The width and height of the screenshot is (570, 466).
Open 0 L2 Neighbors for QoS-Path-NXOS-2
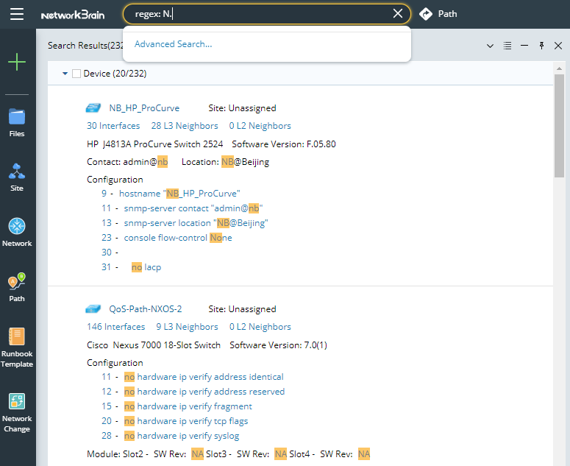click(260, 327)
